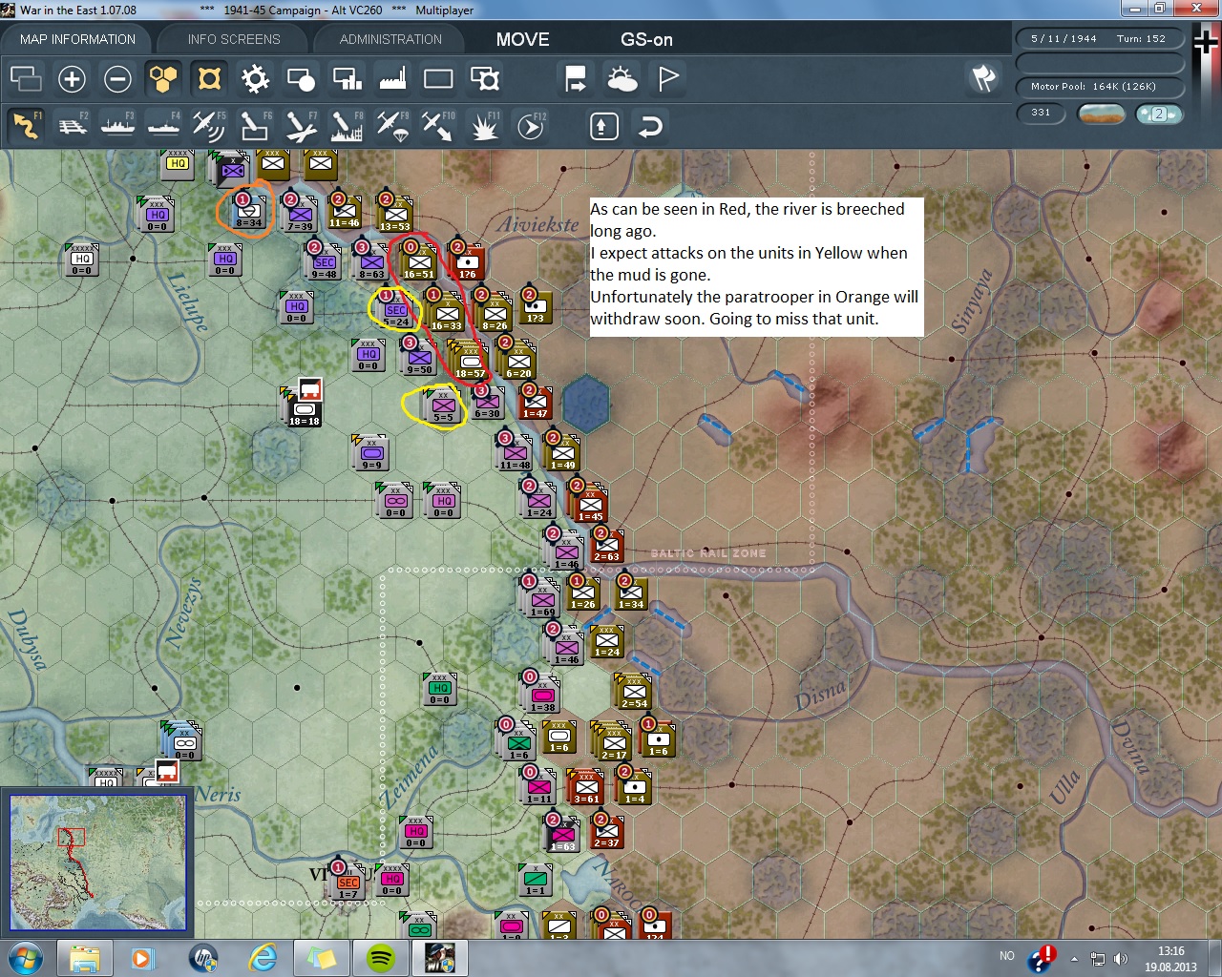The image size is (1222, 977).
Task: Select the F6 bomb unit mode
Action: pos(255,126)
